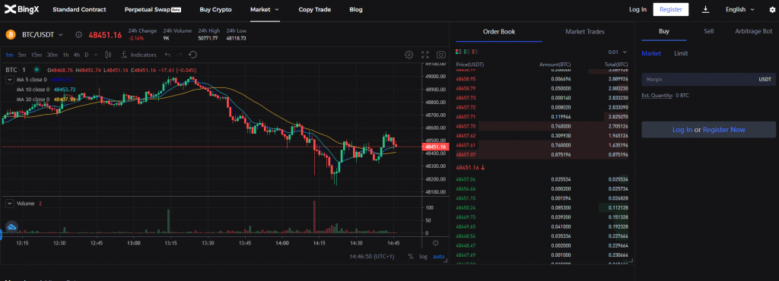
Task: Click the white Register button
Action: point(671,9)
